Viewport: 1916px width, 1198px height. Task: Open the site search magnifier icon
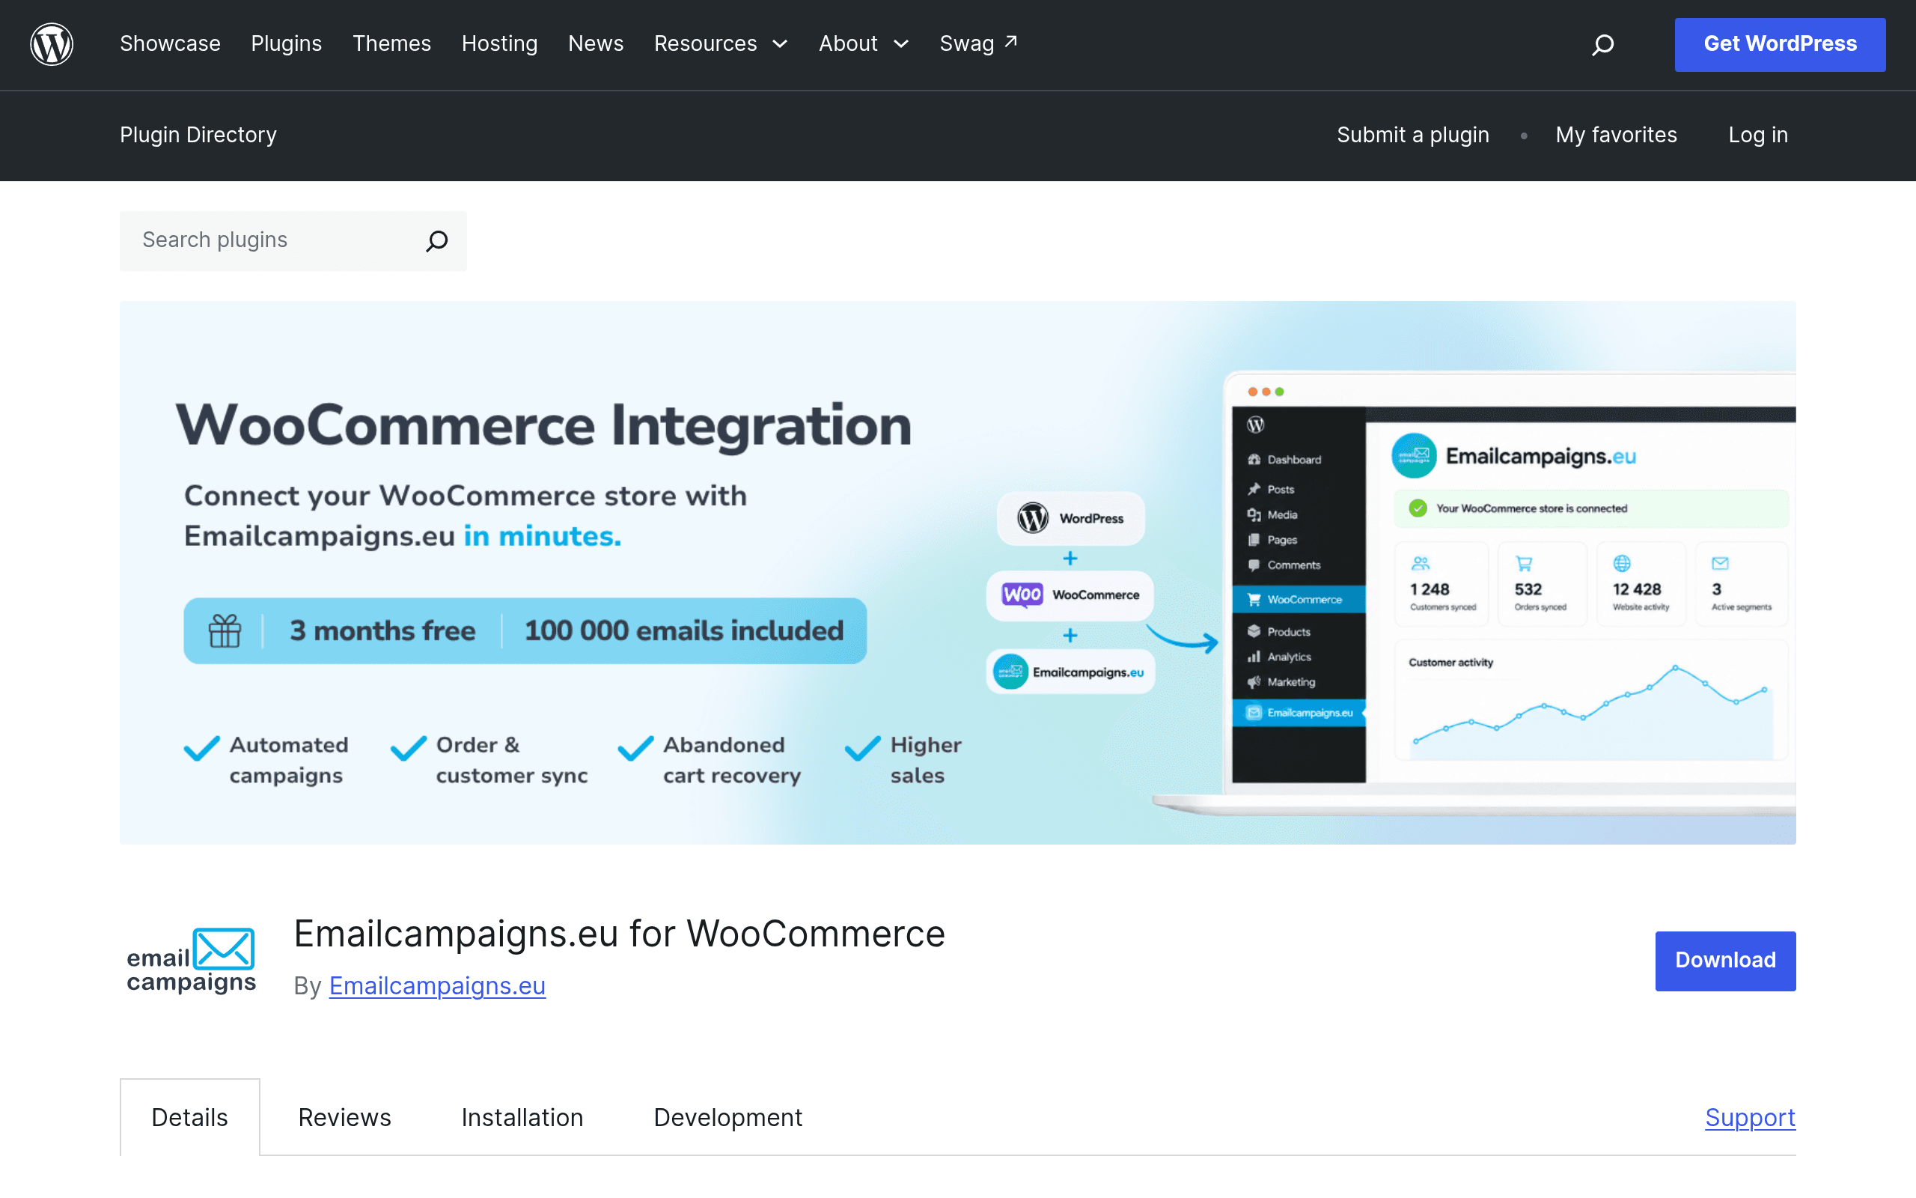(1602, 44)
